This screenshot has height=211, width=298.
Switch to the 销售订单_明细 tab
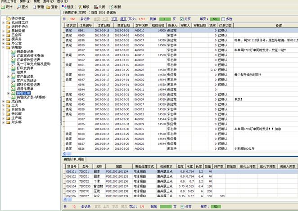tap(73, 159)
